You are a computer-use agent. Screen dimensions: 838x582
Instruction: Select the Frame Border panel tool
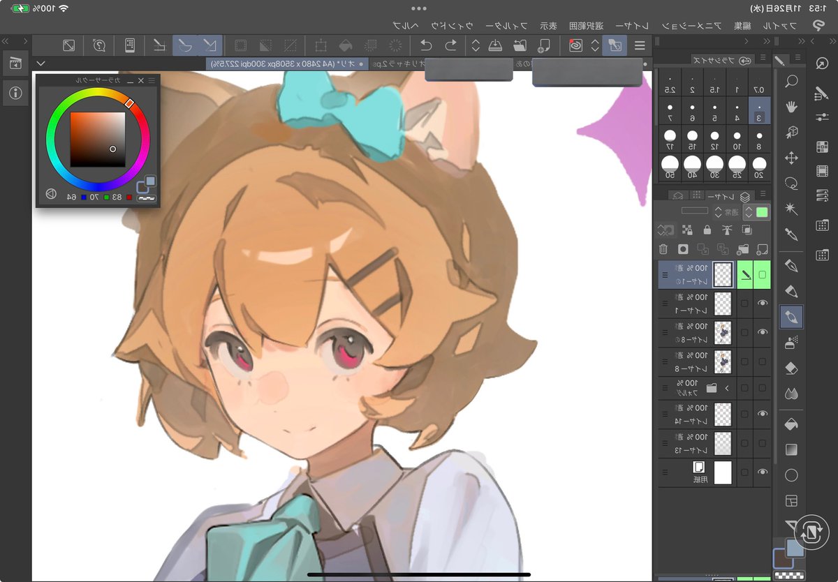coord(791,500)
